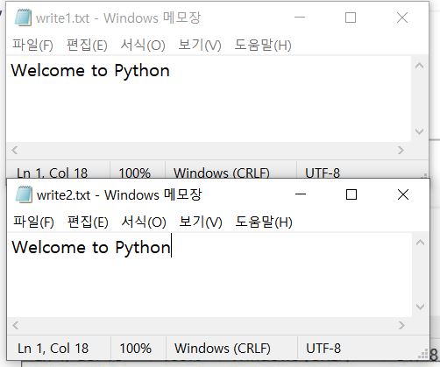Click scroll left arrow in write2.txt
This screenshot has height=367, width=440.
(16, 325)
